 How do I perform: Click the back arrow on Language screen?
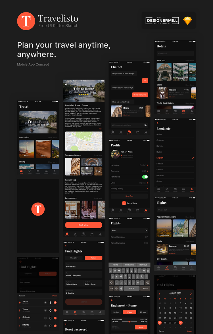tap(158, 123)
